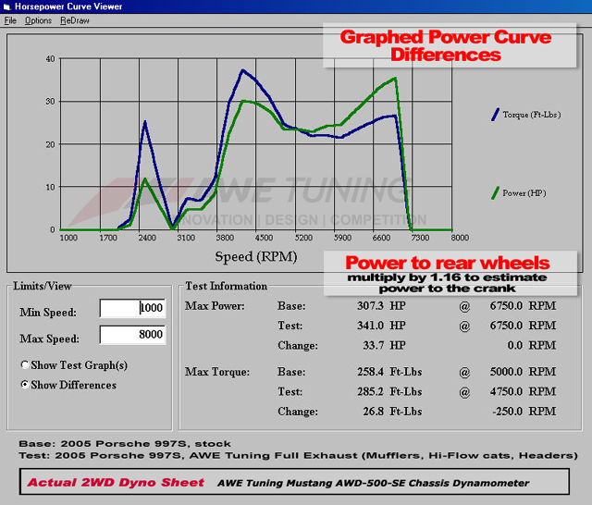The image size is (592, 505).
Task: Click the Test: AWE Tuning Full Exhaust line
Action: [x=298, y=456]
